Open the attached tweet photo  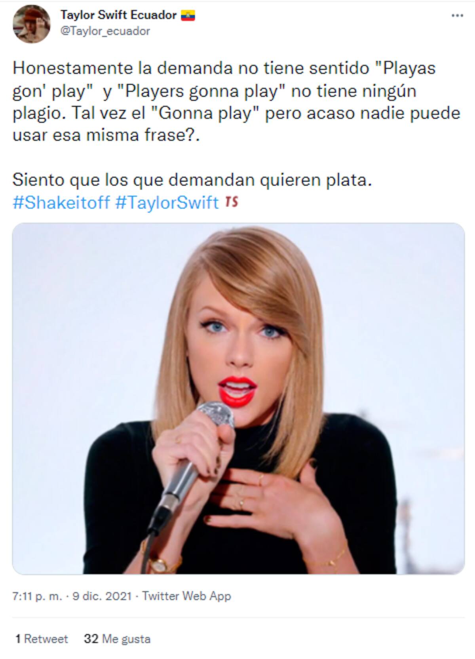point(238,398)
